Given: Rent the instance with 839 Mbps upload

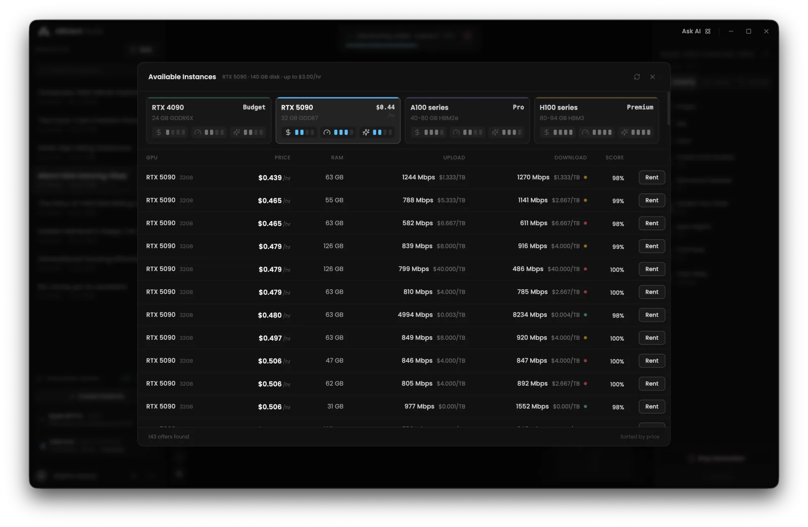Looking at the screenshot, I should pyautogui.click(x=651, y=246).
